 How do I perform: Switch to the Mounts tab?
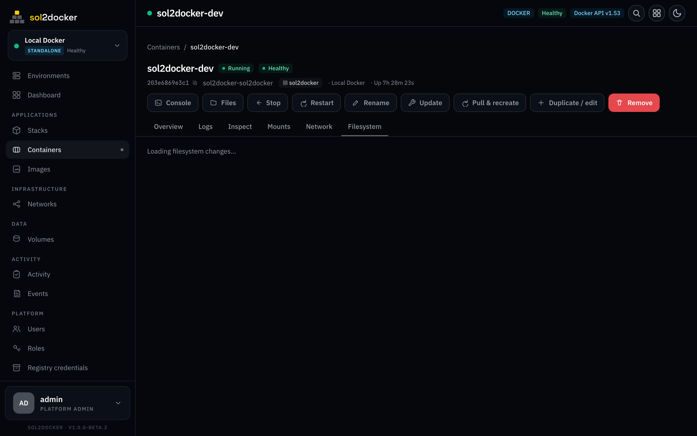pyautogui.click(x=279, y=127)
